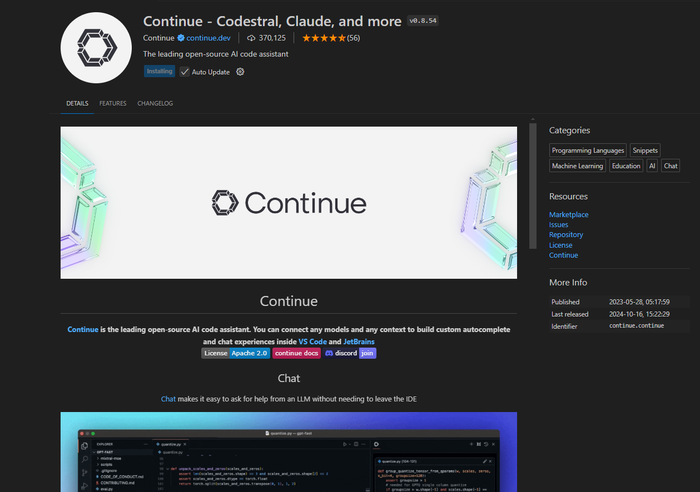Click the install count download icon
This screenshot has width=700, height=492.
251,38
